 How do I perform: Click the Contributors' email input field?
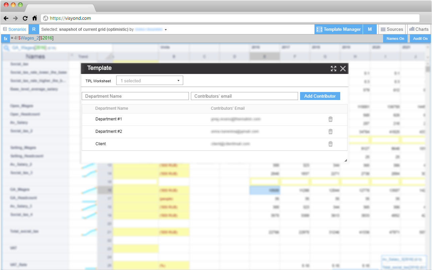coord(244,96)
